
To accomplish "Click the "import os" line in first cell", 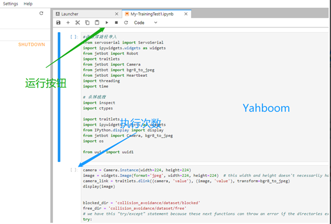I will point(93,141).
